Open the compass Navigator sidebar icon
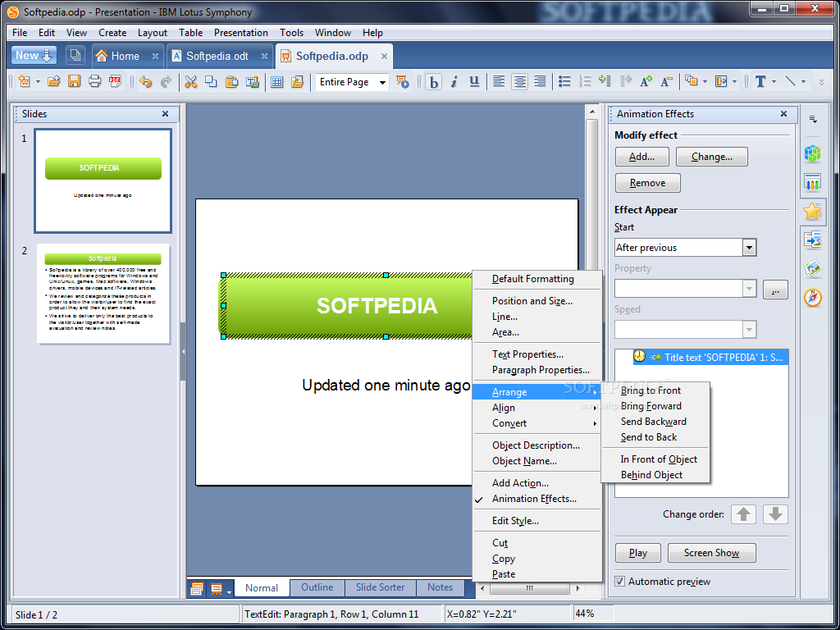Viewport: 840px width, 630px height. [813, 297]
